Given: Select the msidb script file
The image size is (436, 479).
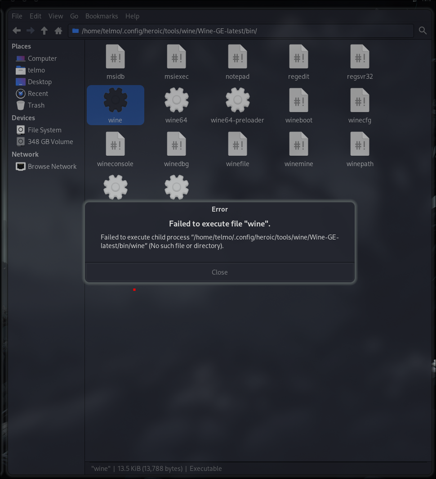Looking at the screenshot, I should point(116,57).
